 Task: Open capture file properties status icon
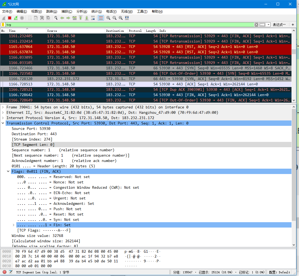[11, 272]
